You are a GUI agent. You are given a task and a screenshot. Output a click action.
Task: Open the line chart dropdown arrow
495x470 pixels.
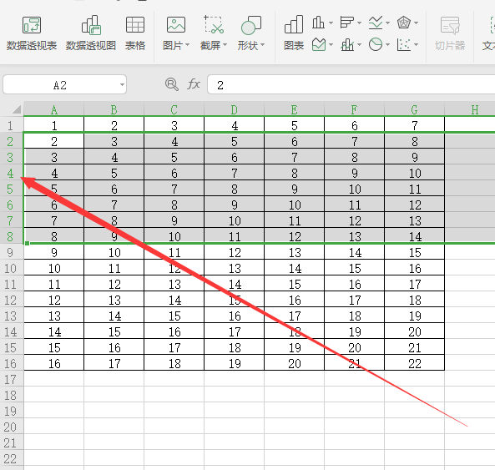pos(387,23)
